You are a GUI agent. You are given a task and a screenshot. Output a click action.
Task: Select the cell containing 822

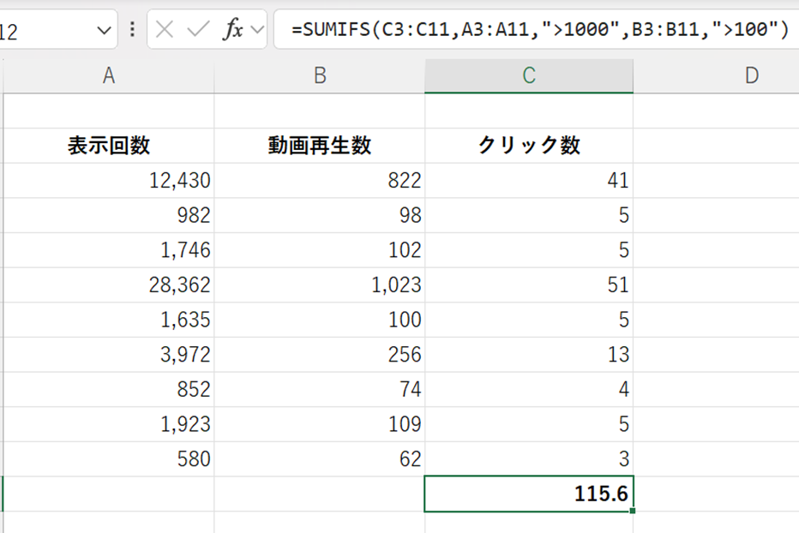(x=320, y=181)
